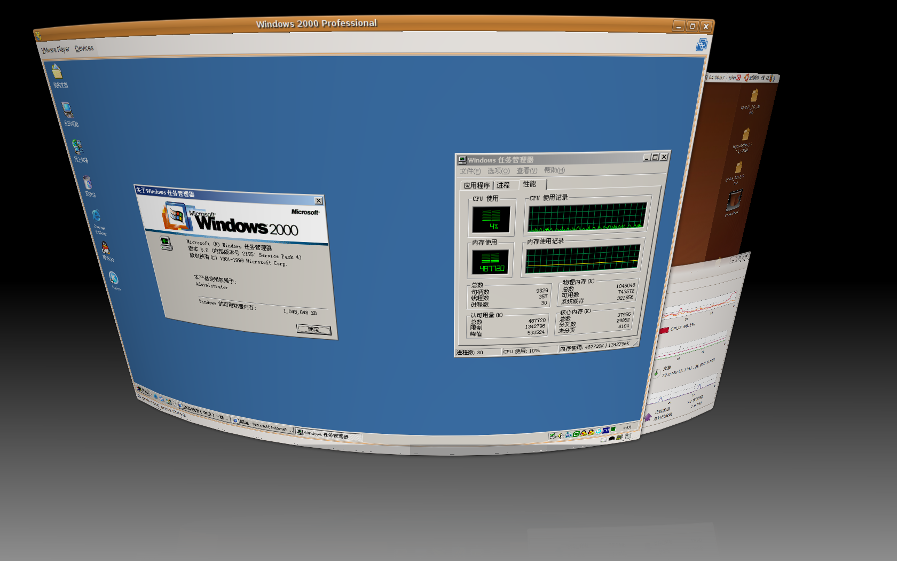Open the top folder icon on Ubuntu desktop

(754, 96)
